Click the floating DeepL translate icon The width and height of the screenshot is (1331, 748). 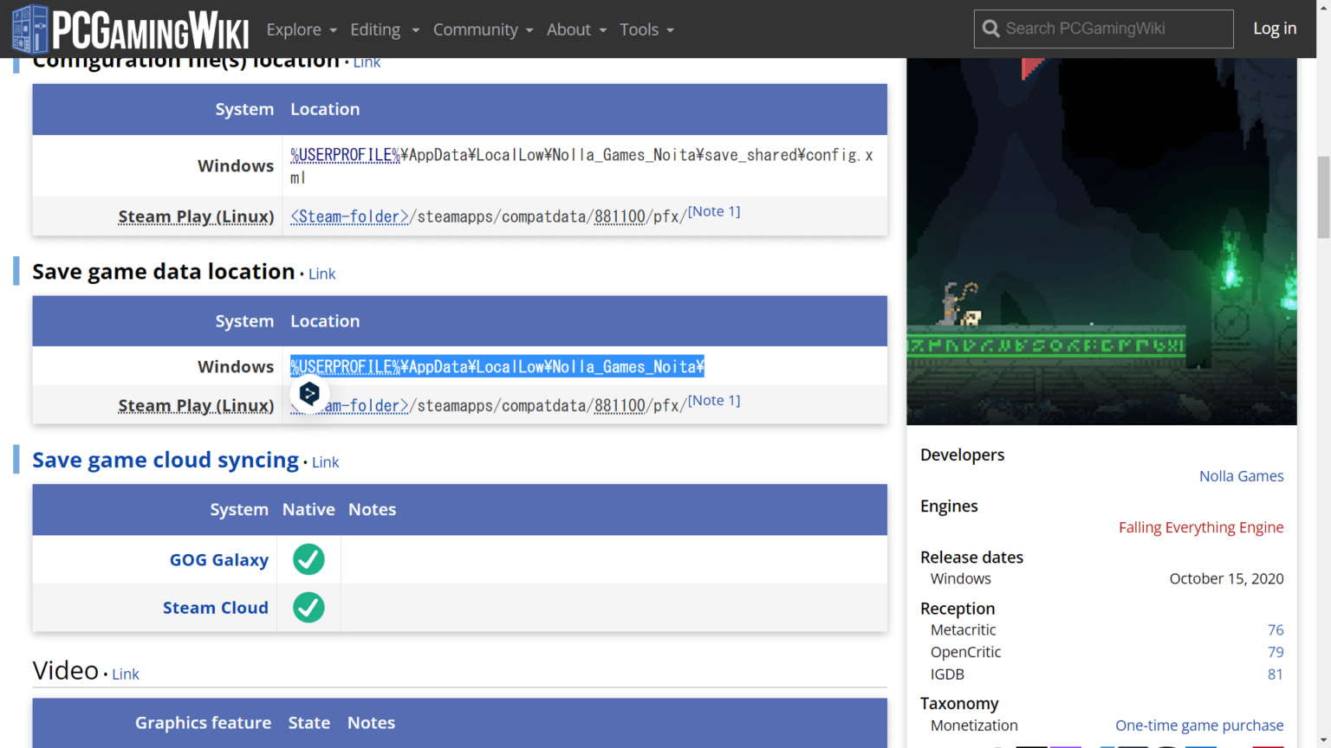[x=309, y=395]
